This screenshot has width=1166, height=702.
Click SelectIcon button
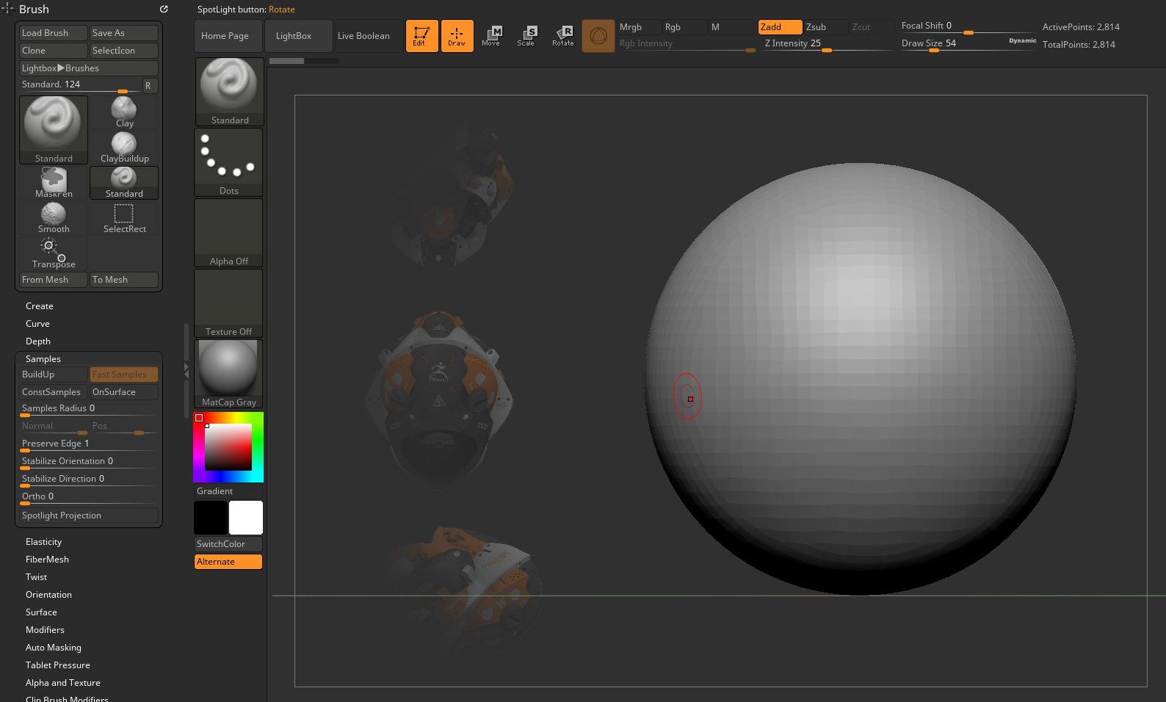tap(124, 51)
